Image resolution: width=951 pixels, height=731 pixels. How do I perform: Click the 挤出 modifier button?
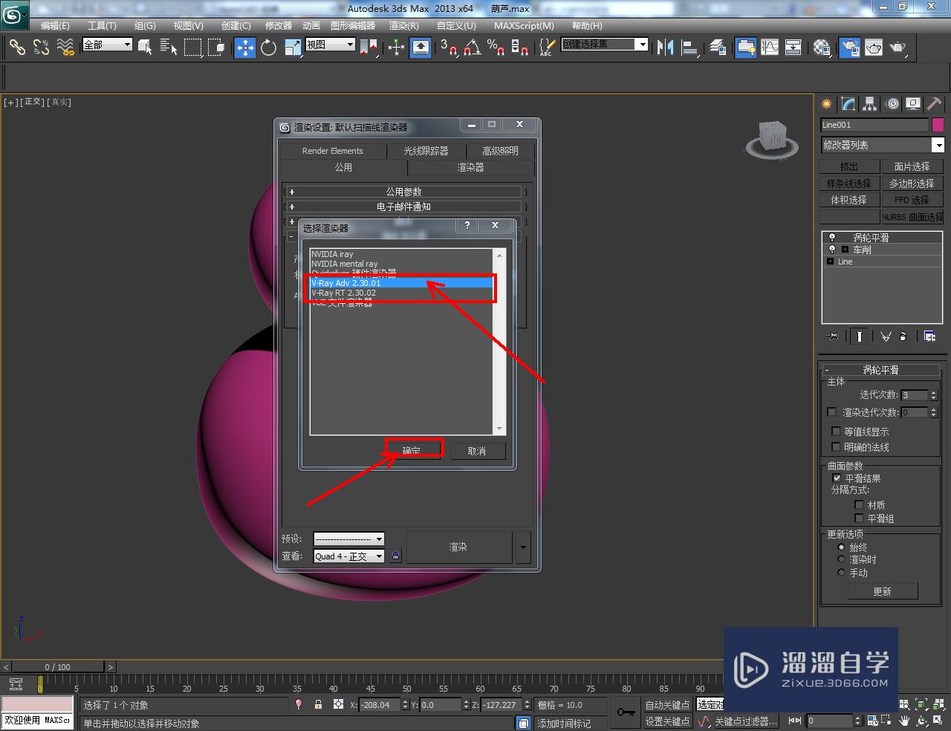[849, 166]
